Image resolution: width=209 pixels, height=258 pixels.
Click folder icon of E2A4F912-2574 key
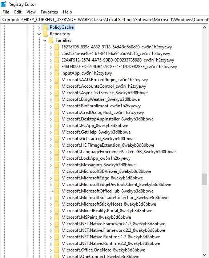point(57,60)
